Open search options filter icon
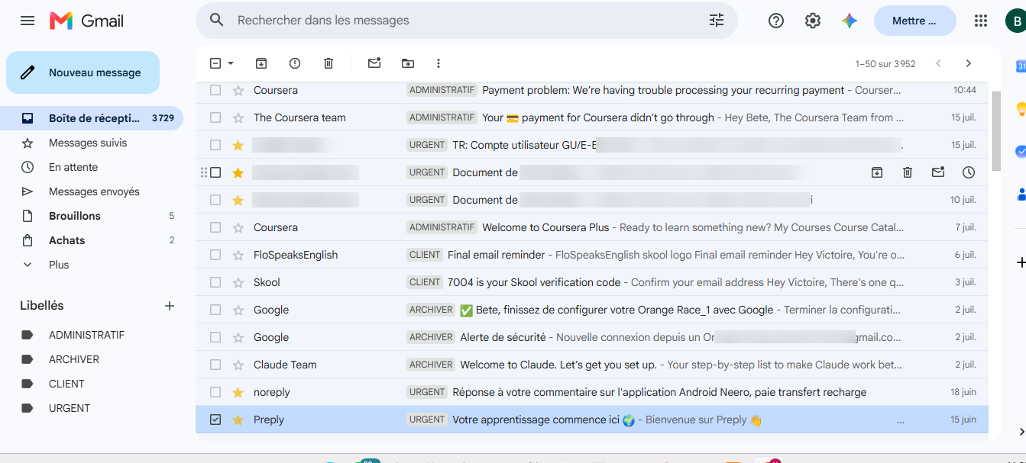 click(717, 21)
